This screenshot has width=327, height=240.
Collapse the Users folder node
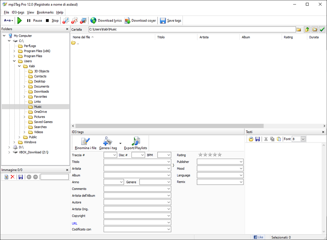point(14,61)
